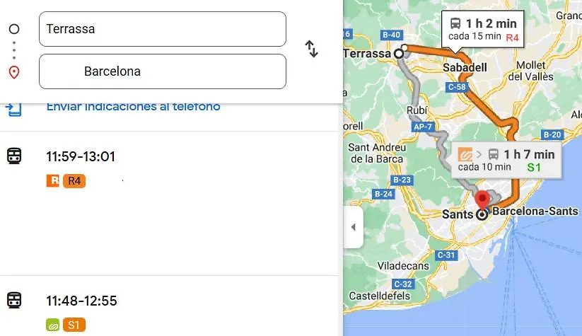Click the Terrassa origin circle marker on map
This screenshot has width=582, height=336.
pos(399,54)
